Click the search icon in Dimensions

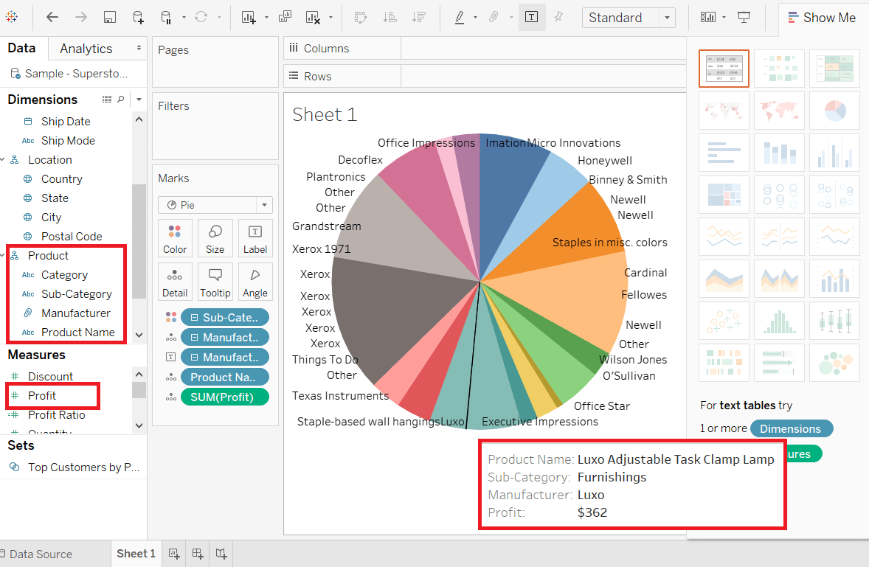121,99
